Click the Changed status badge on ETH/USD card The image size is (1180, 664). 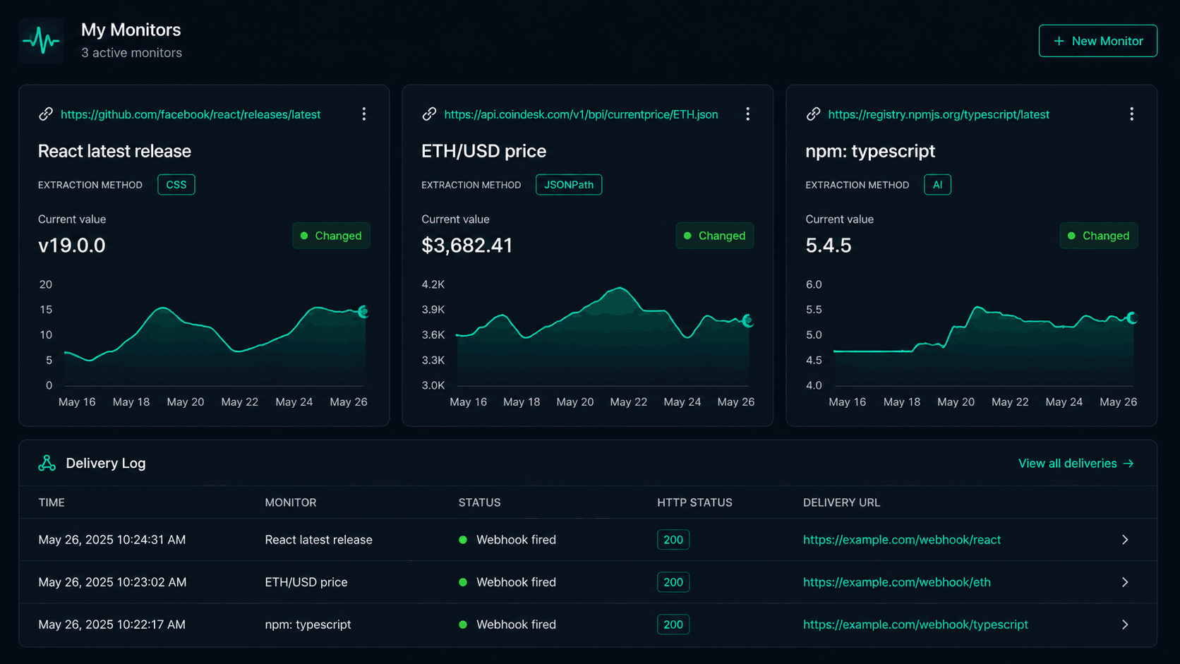(x=714, y=236)
